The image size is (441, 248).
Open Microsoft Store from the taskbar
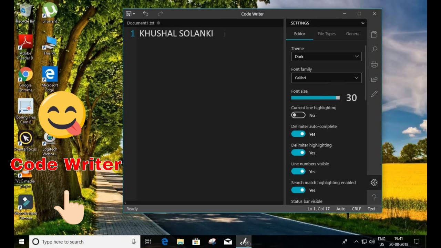click(196, 242)
